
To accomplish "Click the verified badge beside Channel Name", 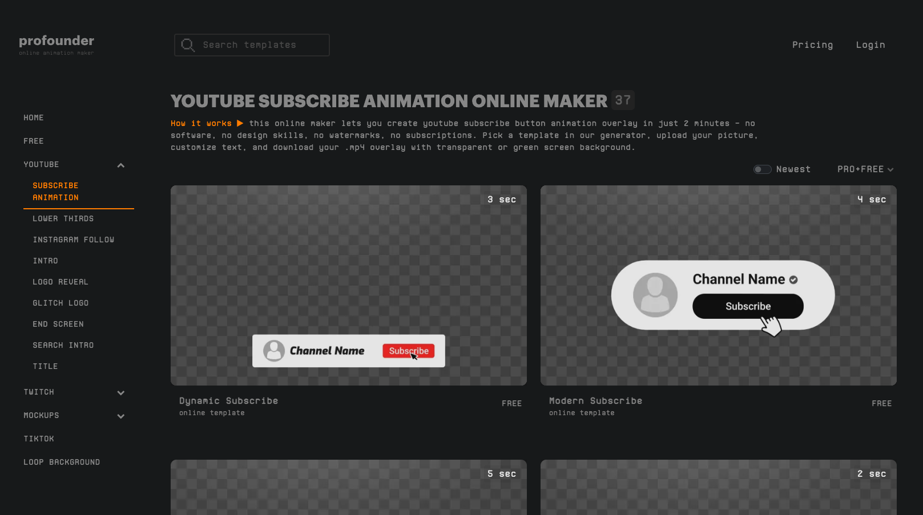I will click(793, 279).
